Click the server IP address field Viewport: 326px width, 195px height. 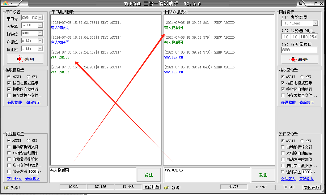tap(299, 37)
